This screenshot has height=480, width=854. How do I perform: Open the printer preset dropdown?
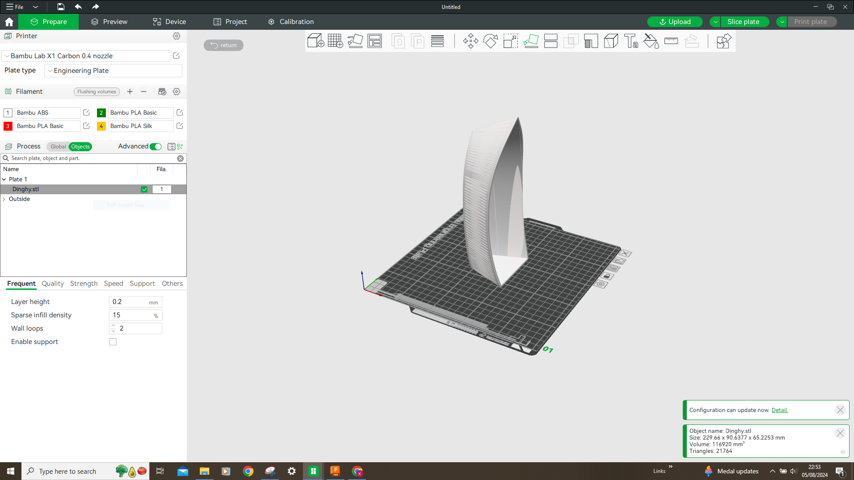pyautogui.click(x=87, y=56)
